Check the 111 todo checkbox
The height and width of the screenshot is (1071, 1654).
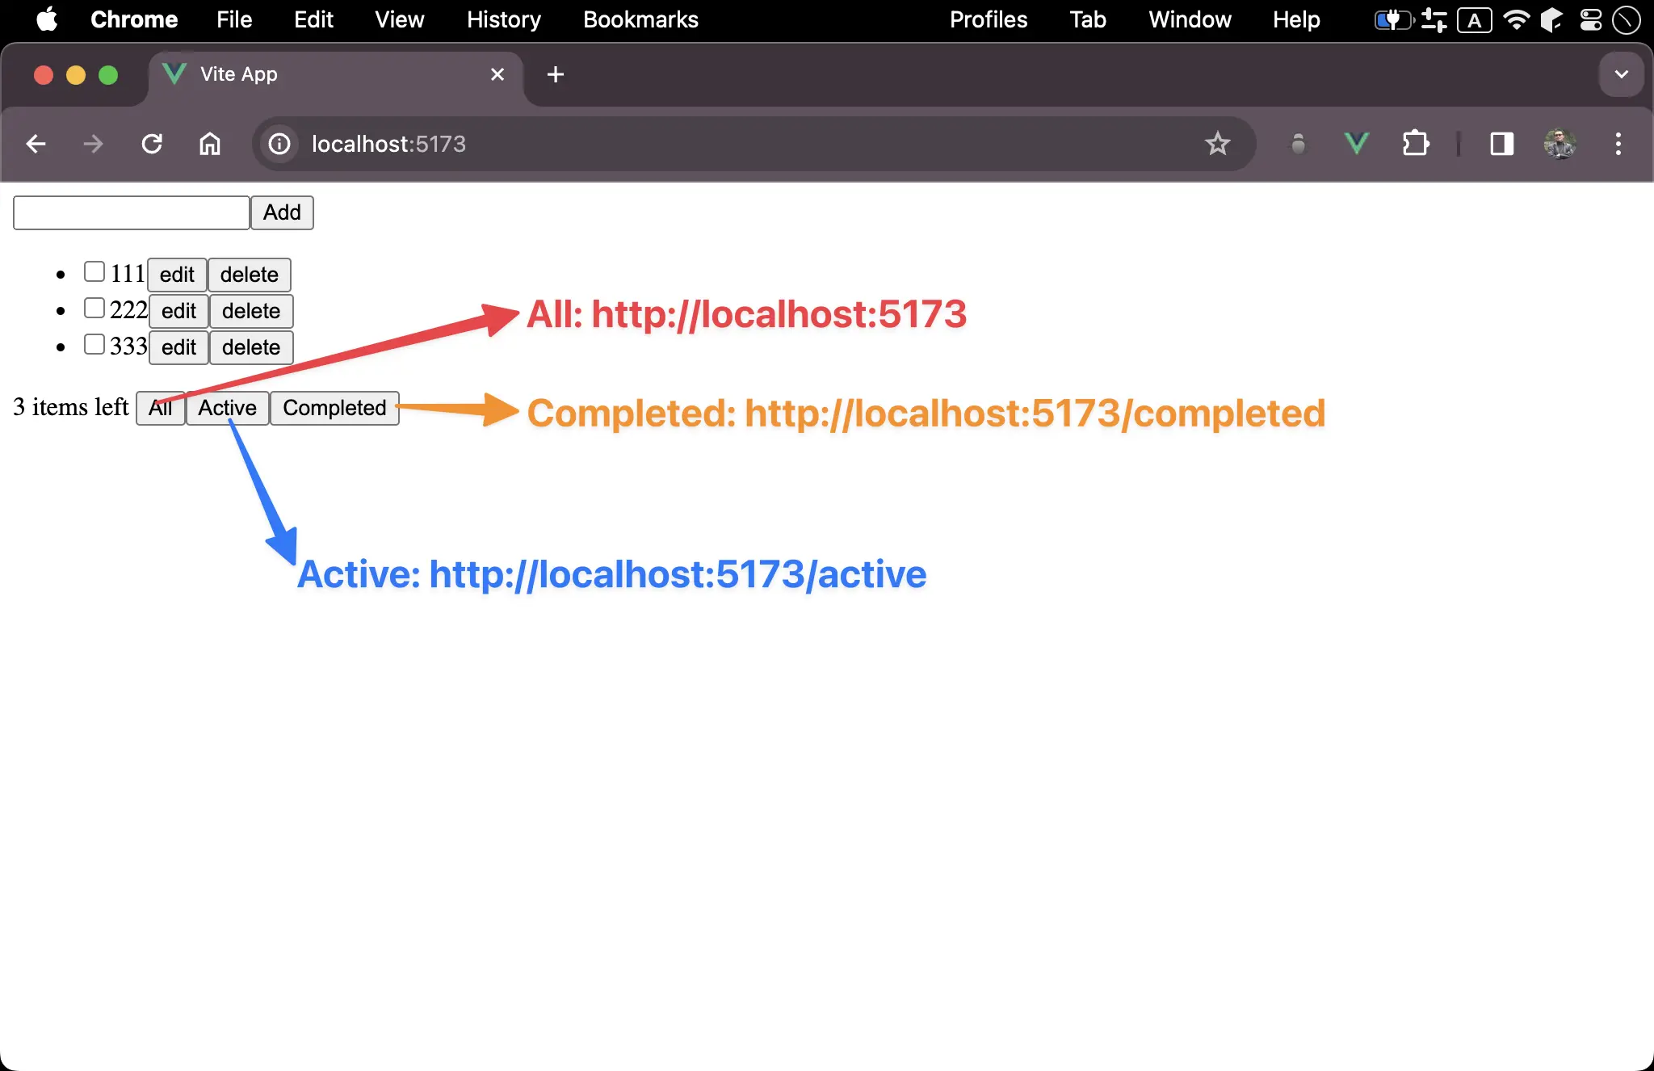point(94,271)
